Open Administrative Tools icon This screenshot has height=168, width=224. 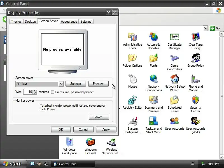tap(132, 37)
